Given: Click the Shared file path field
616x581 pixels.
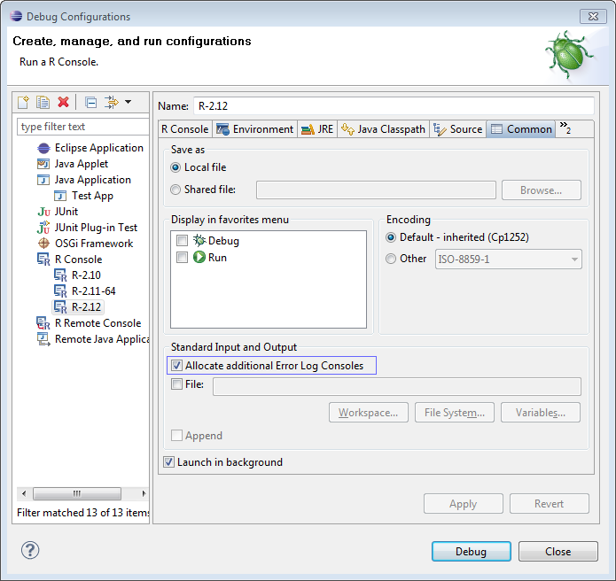Looking at the screenshot, I should (x=376, y=190).
